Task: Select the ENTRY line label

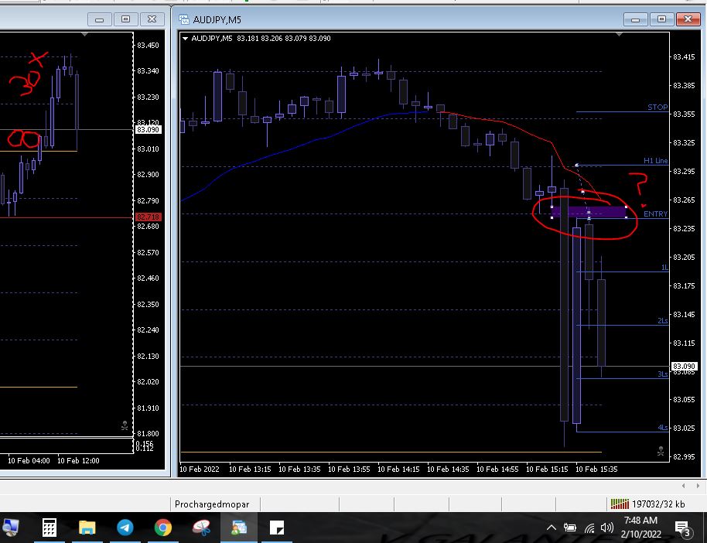Action: (x=656, y=213)
